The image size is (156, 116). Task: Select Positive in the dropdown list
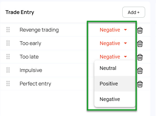pyautogui.click(x=109, y=84)
